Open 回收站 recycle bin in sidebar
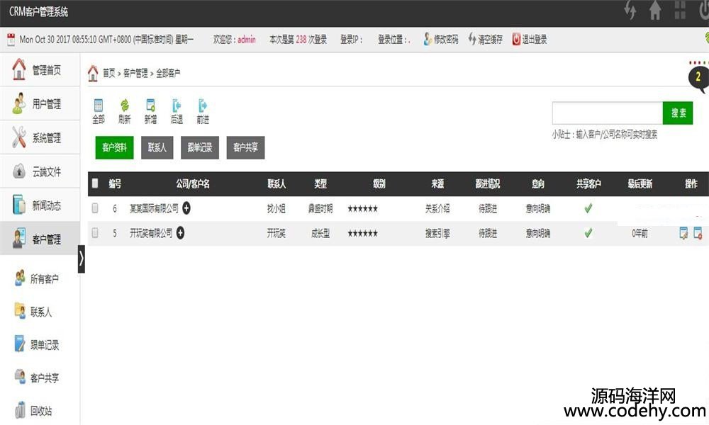 [x=33, y=411]
